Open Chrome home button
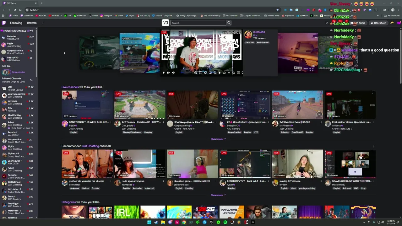Viewport: 402px width, 226px height. click(x=20, y=10)
